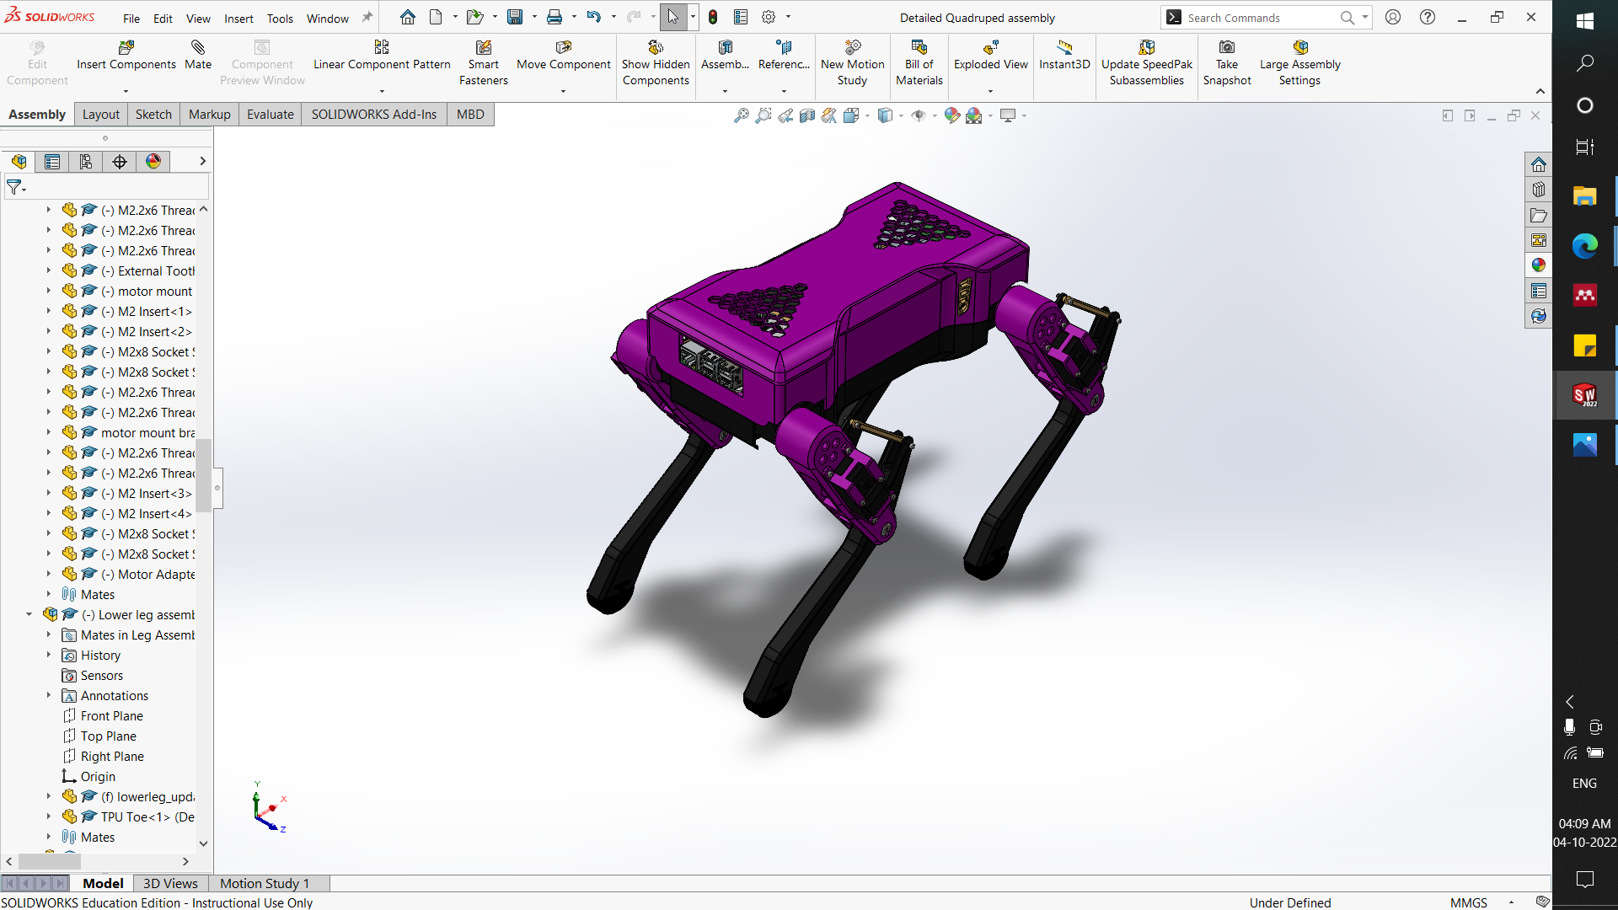Select the Front Plane in the tree
Viewport: 1618px width, 910px height.
[112, 715]
